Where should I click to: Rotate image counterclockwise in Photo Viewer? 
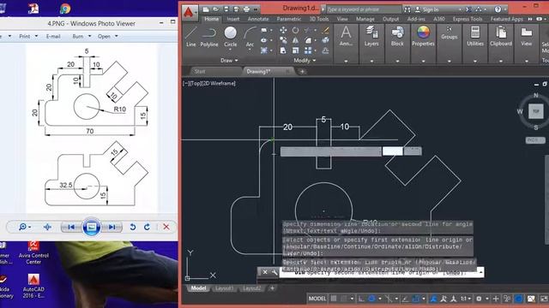click(133, 227)
